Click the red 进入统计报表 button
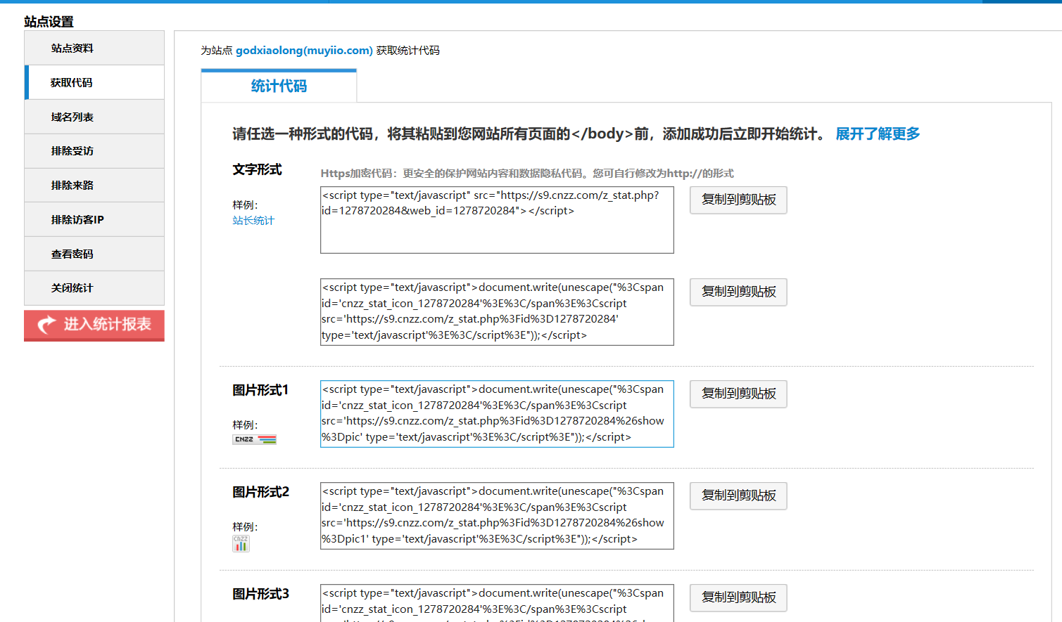Image resolution: width=1062 pixels, height=622 pixels. click(94, 325)
